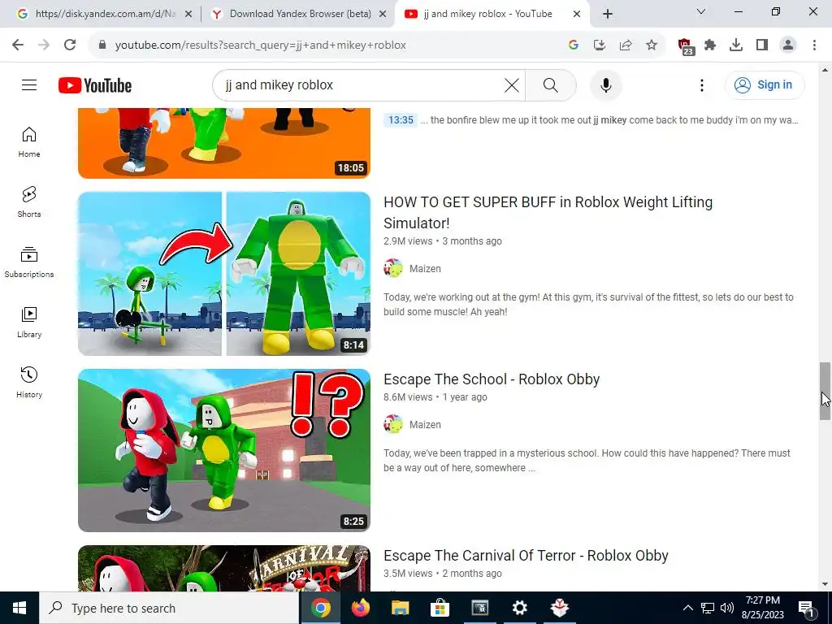Viewport: 832px width, 624px height.
Task: Click the Sign in button
Action: pos(764,84)
